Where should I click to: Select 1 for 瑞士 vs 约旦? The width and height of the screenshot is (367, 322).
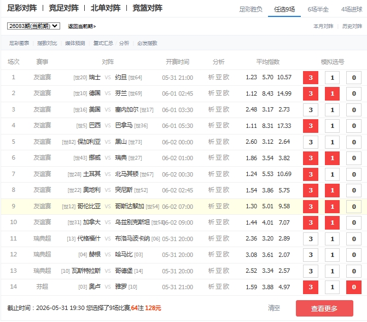click(x=332, y=78)
